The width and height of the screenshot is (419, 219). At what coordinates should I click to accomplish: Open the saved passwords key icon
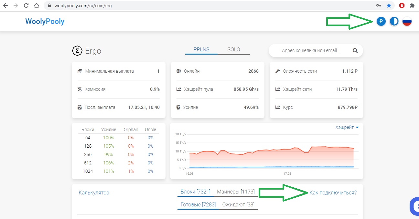[379, 5]
